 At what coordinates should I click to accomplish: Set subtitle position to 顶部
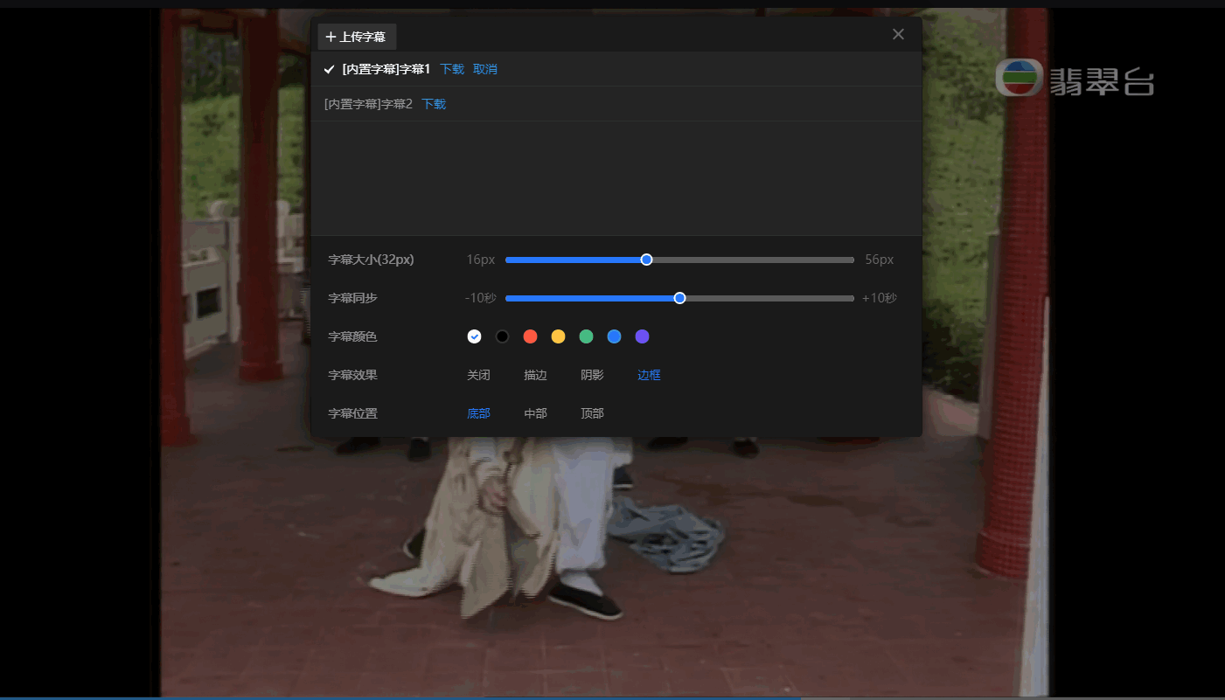592,412
